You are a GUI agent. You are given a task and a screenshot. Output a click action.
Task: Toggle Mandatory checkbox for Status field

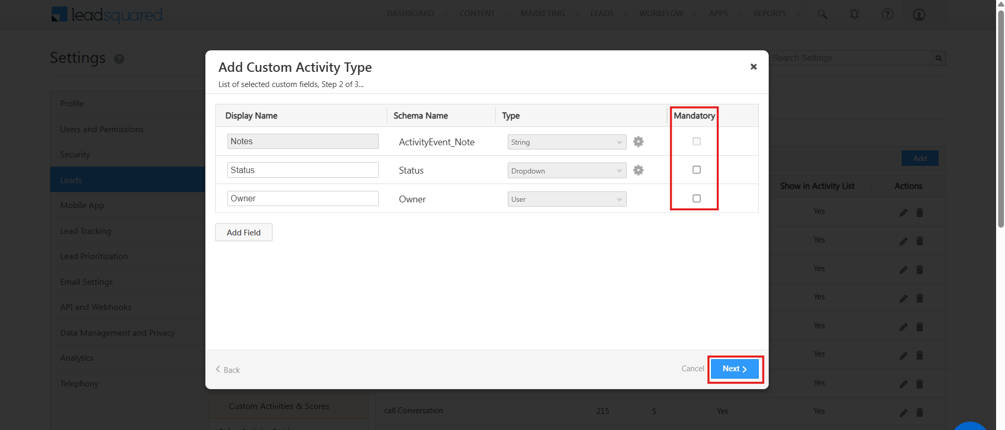coord(696,170)
